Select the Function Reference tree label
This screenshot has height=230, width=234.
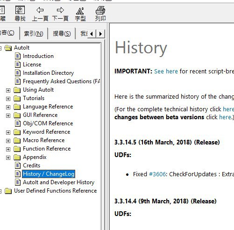point(47,149)
